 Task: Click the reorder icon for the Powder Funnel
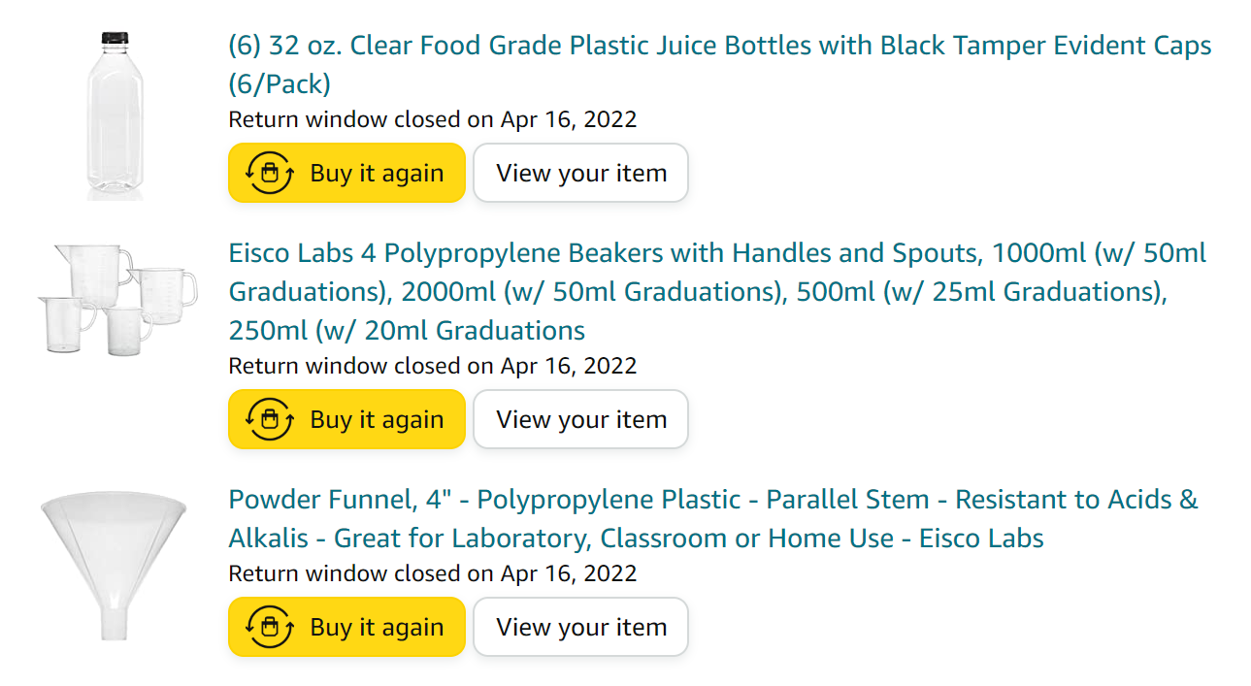(270, 628)
